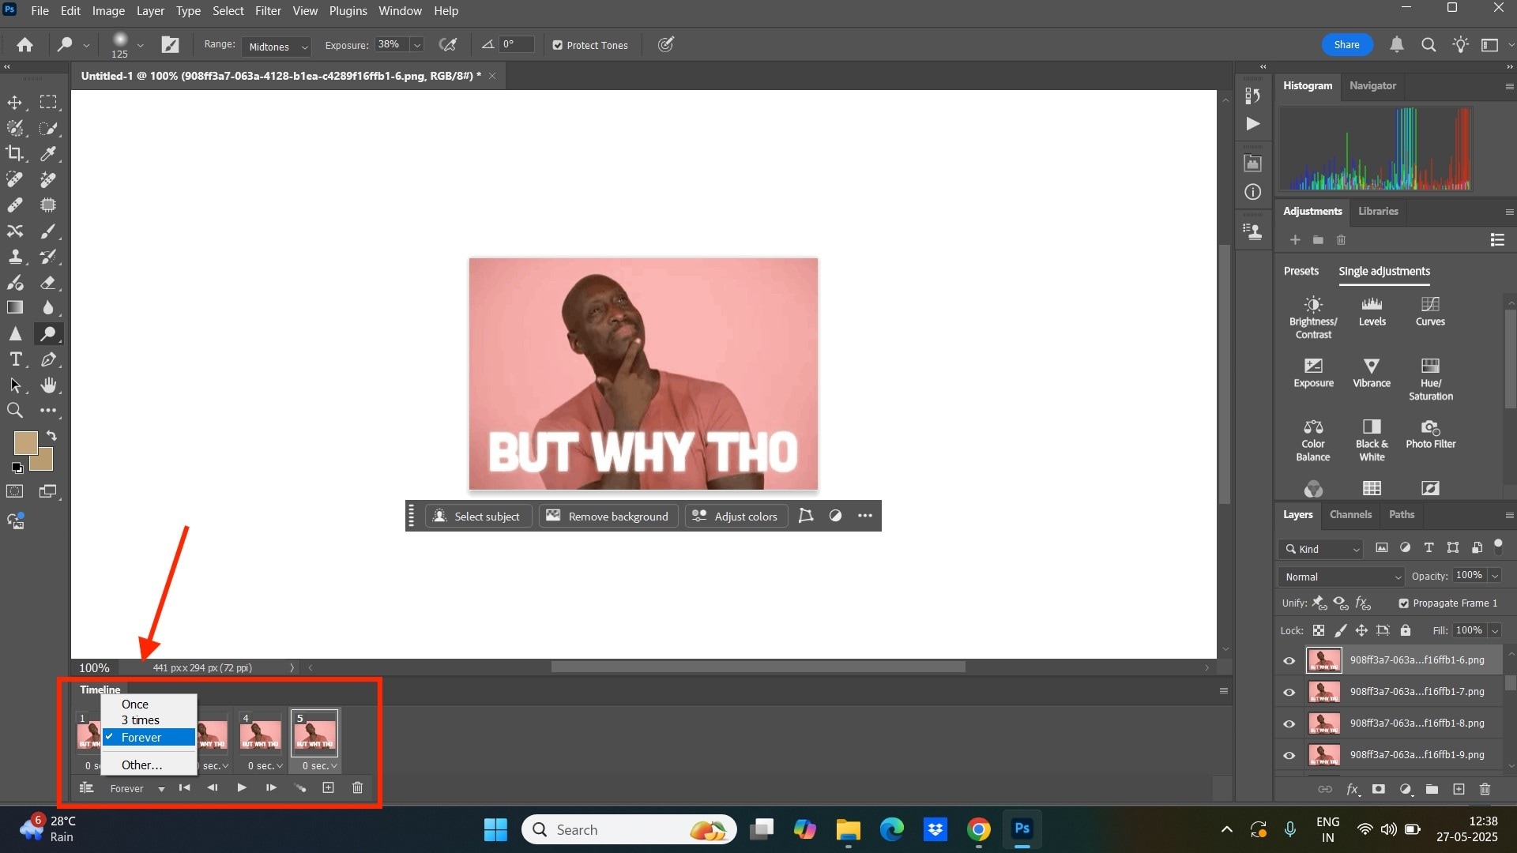
Task: Click the Share button
Action: point(1346,45)
